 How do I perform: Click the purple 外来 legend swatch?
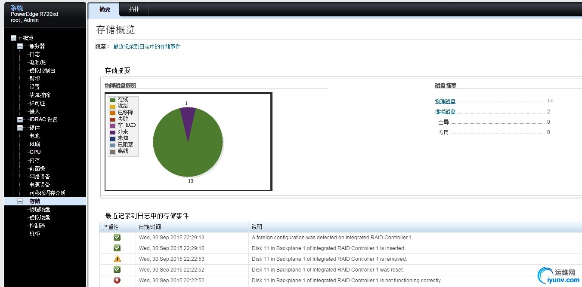pos(112,132)
